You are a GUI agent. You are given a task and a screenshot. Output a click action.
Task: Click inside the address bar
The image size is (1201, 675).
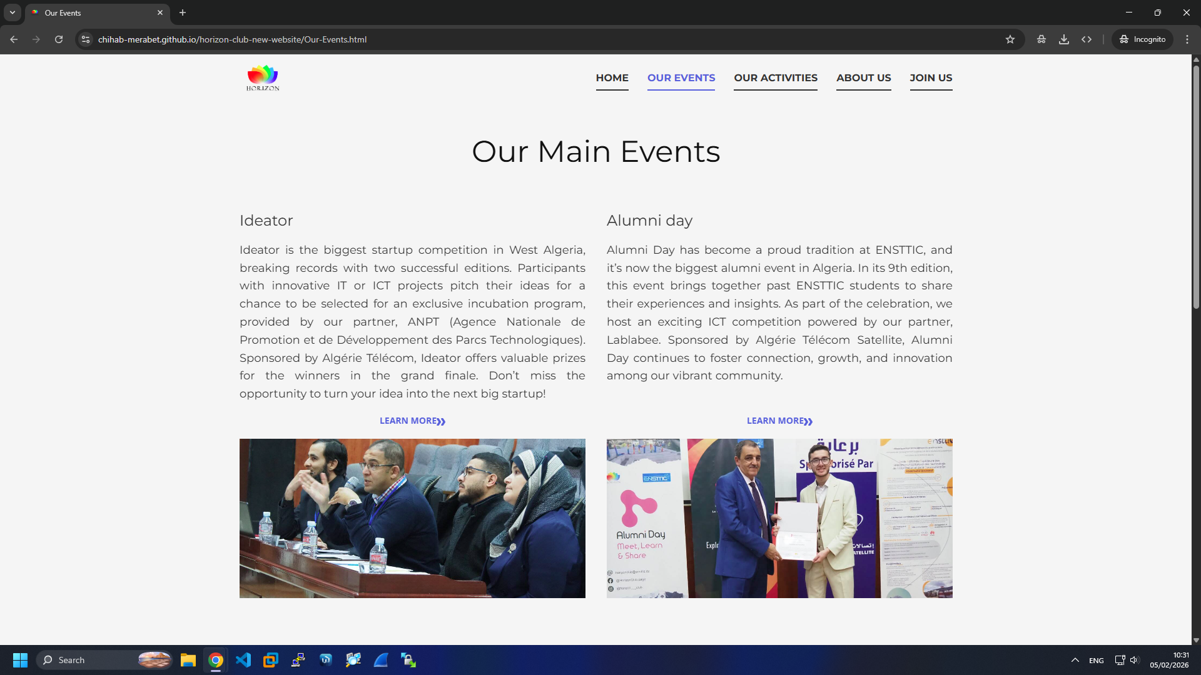[x=375, y=39]
